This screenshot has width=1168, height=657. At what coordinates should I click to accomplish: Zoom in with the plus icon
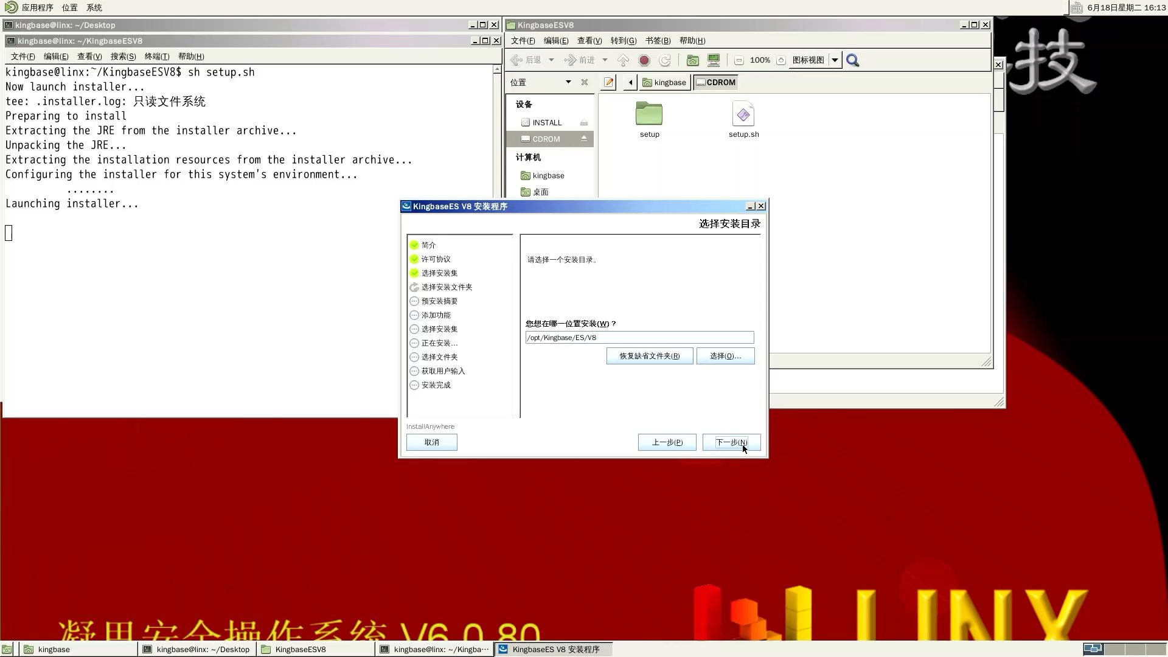(x=781, y=60)
